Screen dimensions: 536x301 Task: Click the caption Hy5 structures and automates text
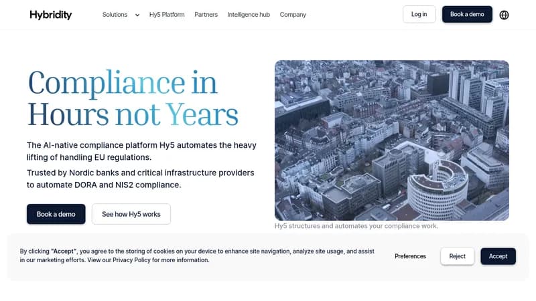point(356,226)
